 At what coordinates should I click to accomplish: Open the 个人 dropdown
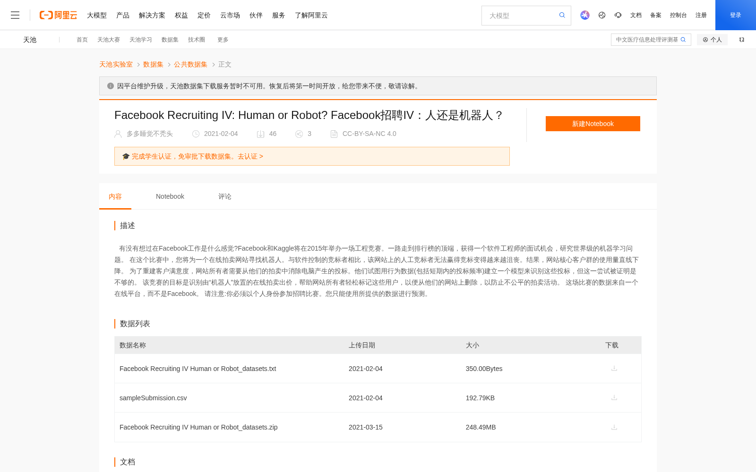pyautogui.click(x=712, y=40)
